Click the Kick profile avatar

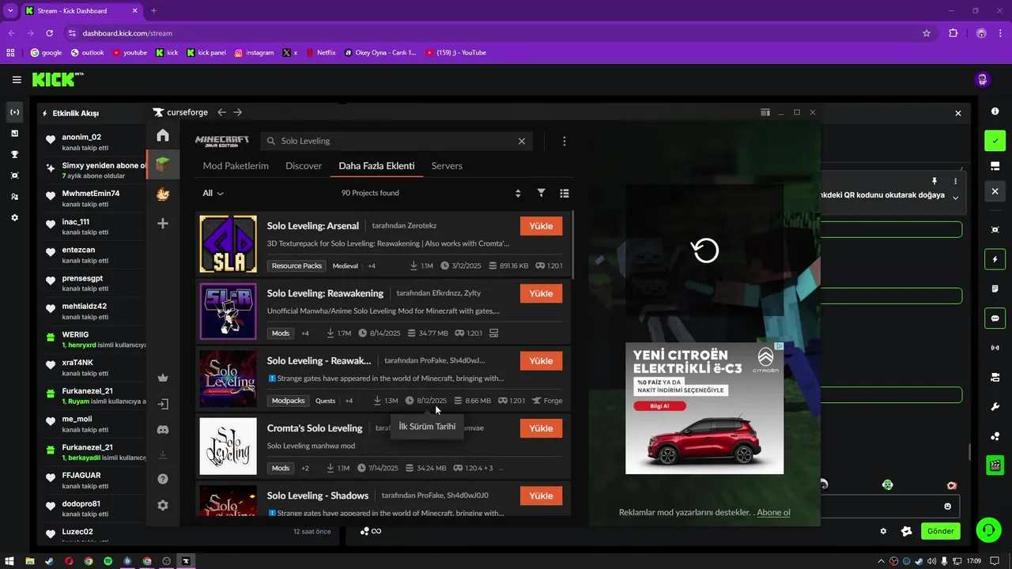click(983, 80)
